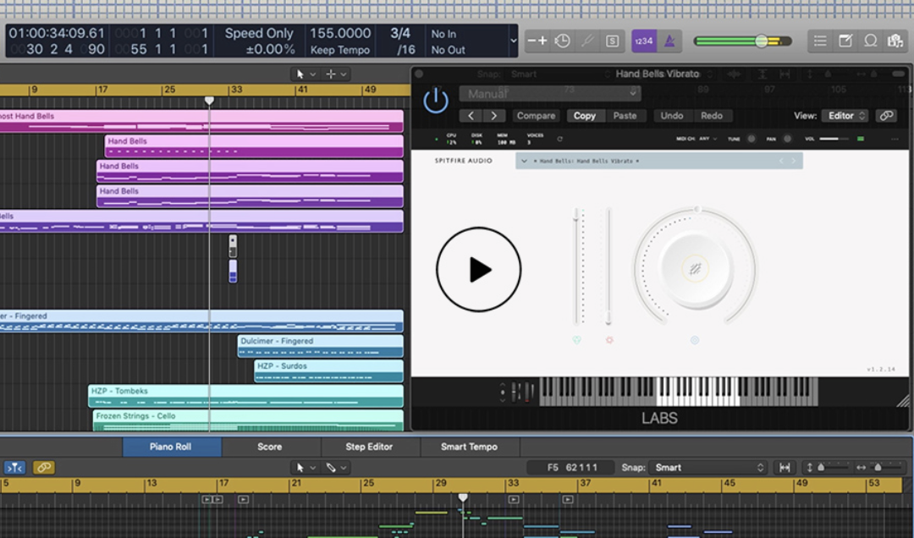Click the 155.0000 tempo value
The width and height of the screenshot is (914, 538).
pyautogui.click(x=340, y=33)
